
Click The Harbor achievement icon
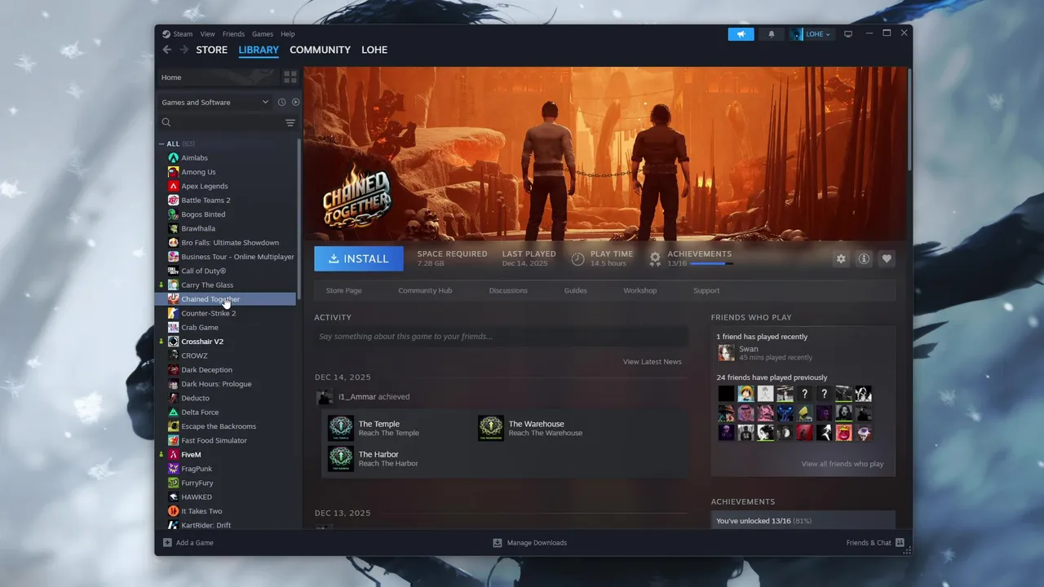click(341, 458)
